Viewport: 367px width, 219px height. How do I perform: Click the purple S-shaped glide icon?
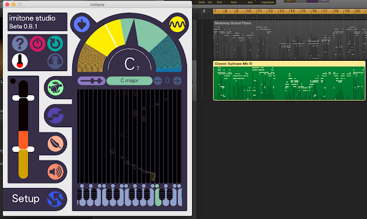(x=56, y=116)
